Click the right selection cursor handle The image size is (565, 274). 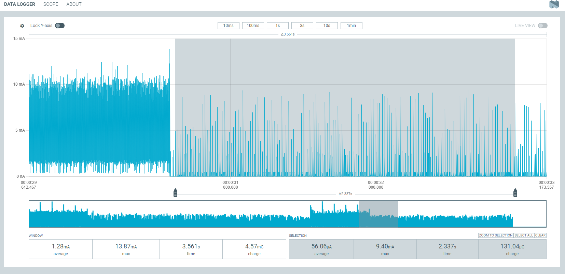[515, 193]
